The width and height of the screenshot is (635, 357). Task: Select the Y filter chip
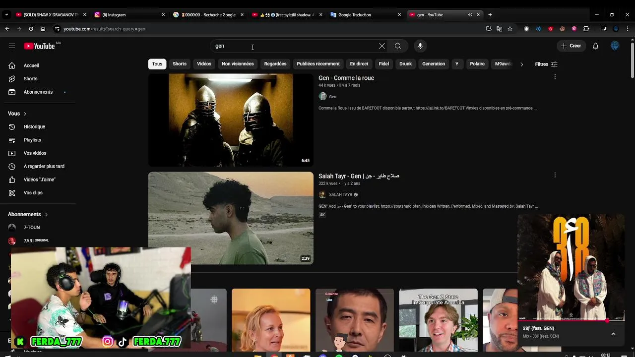pyautogui.click(x=457, y=64)
